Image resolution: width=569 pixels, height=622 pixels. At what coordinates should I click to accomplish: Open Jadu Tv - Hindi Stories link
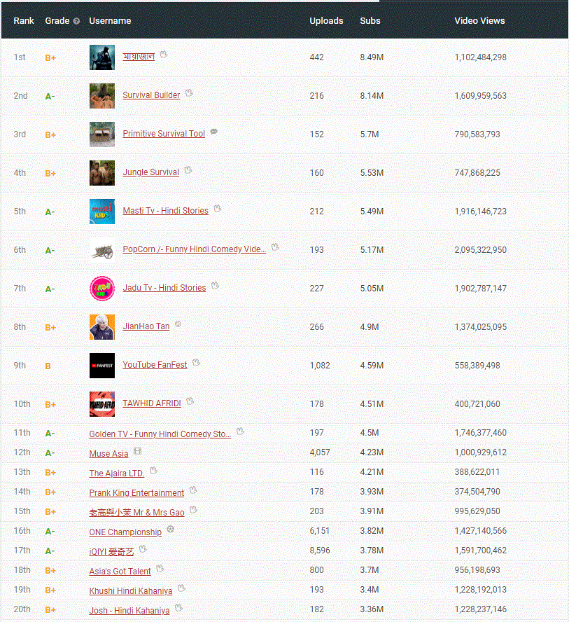[x=164, y=288]
